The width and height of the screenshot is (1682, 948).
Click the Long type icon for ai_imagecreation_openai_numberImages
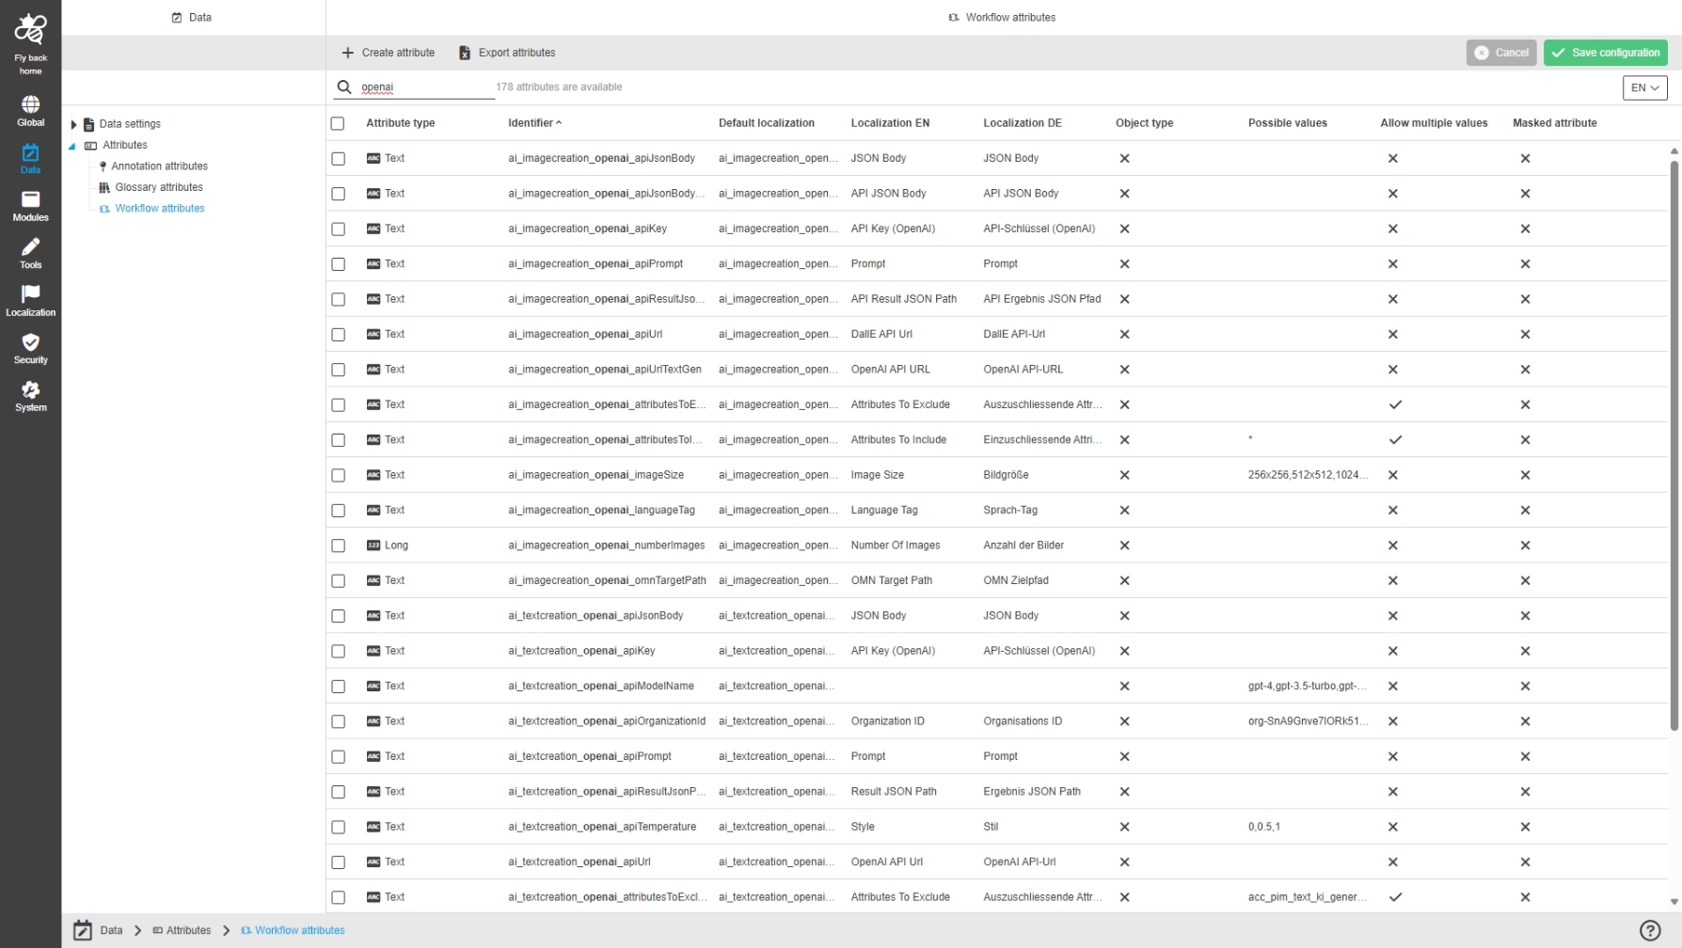[373, 545]
